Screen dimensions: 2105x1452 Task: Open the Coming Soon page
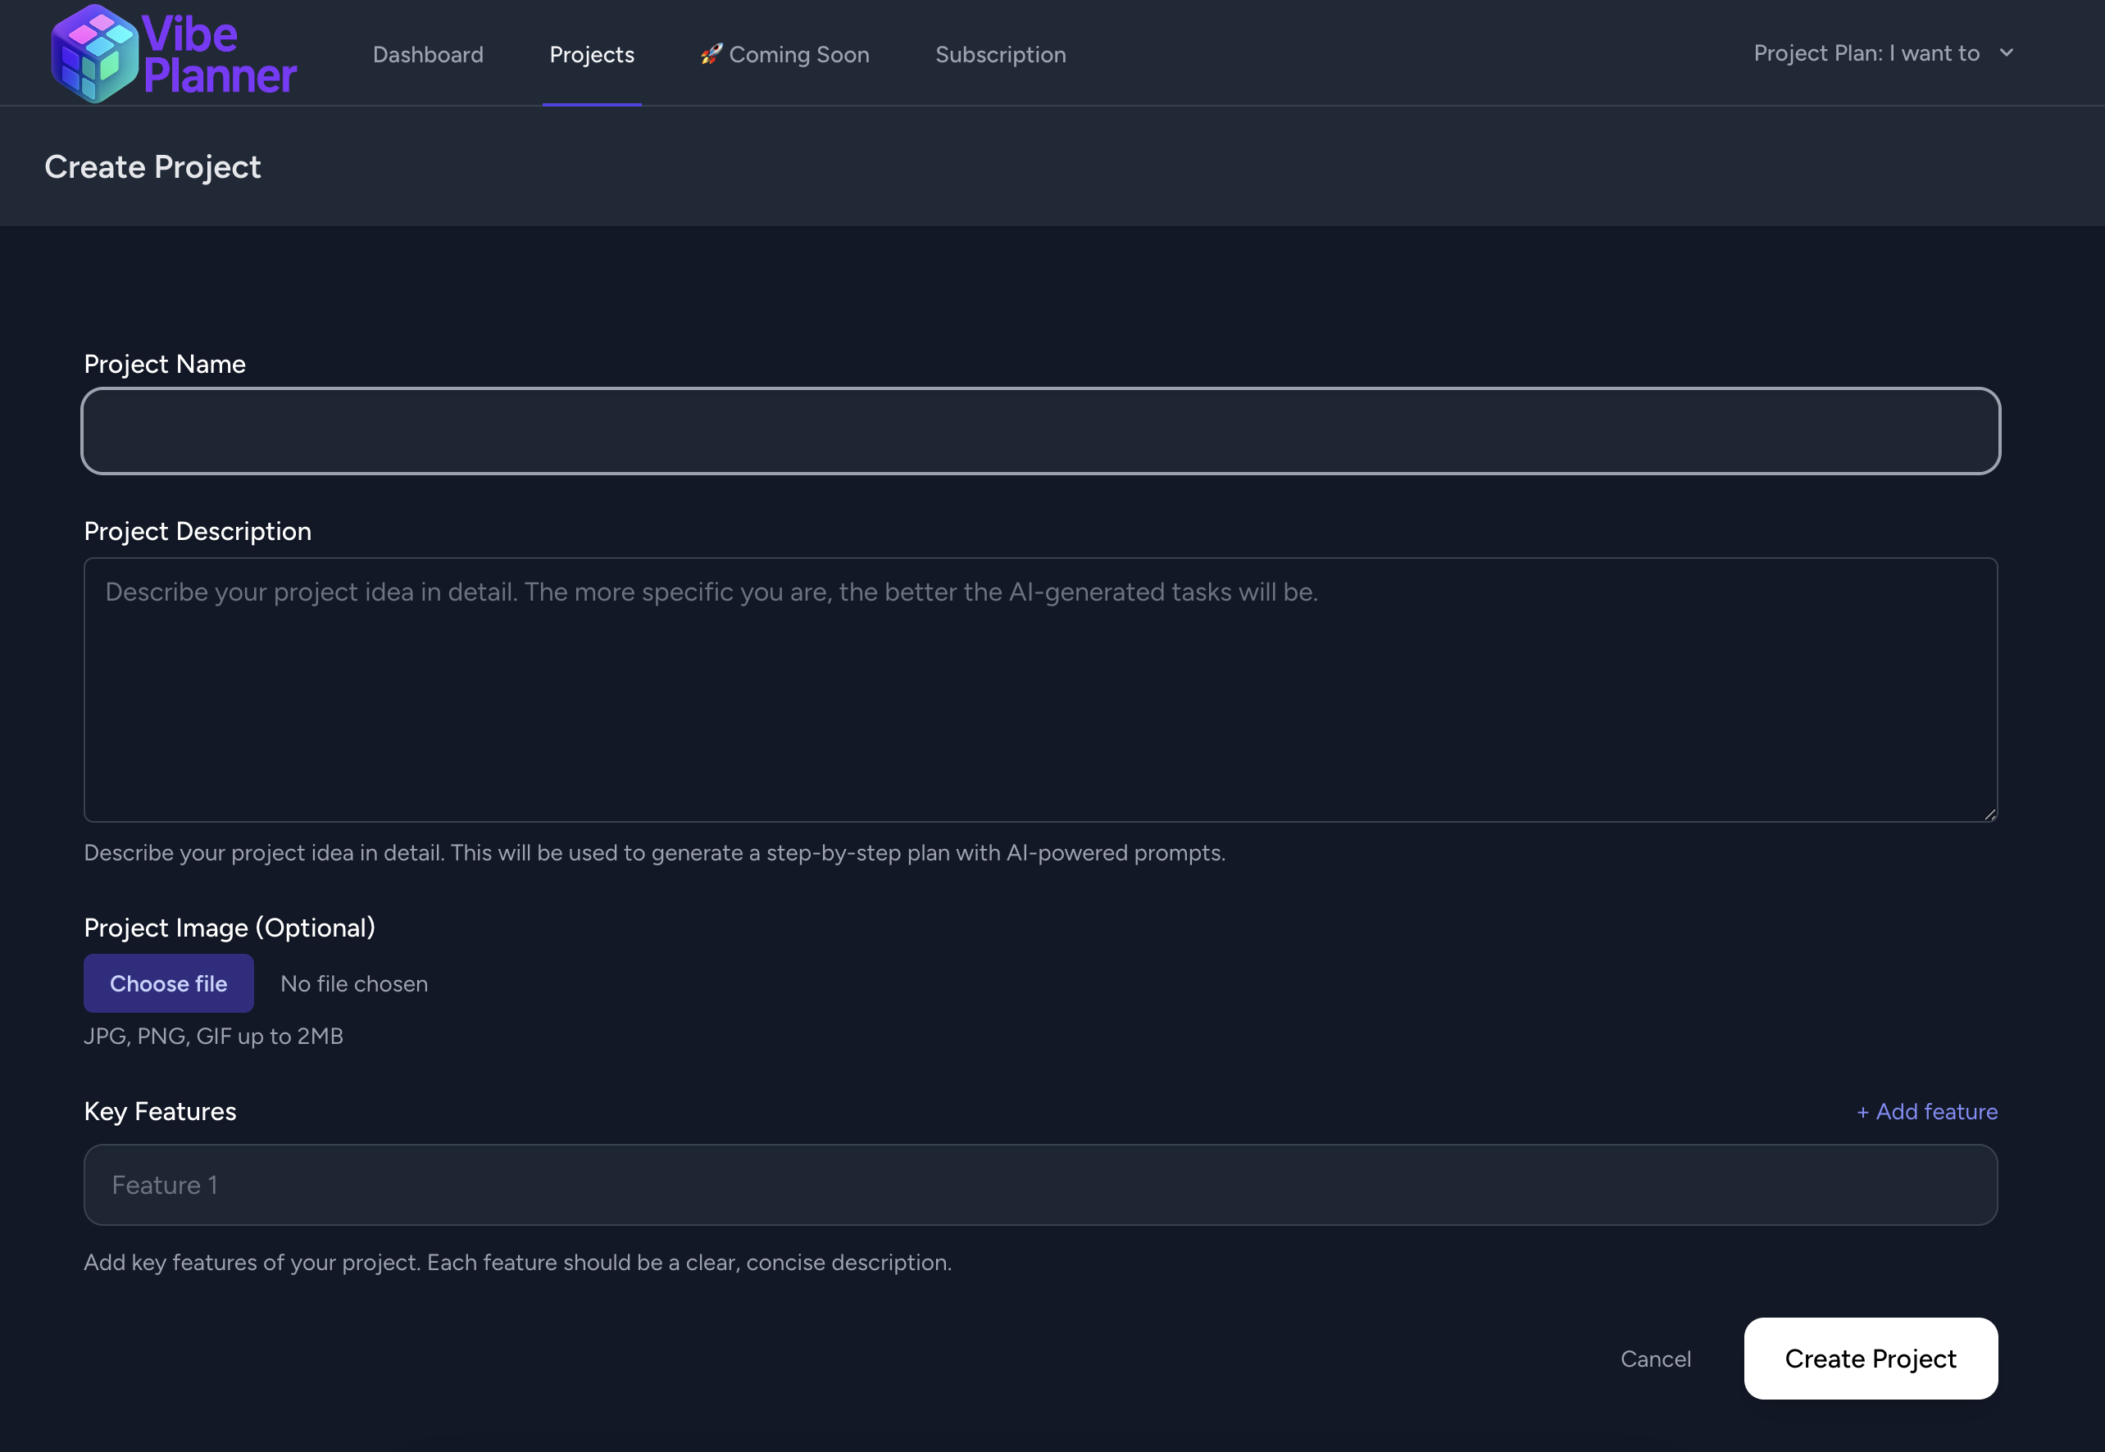[x=798, y=55]
